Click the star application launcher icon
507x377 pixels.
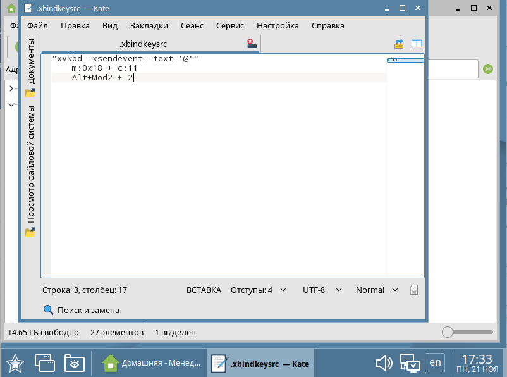coord(15,363)
